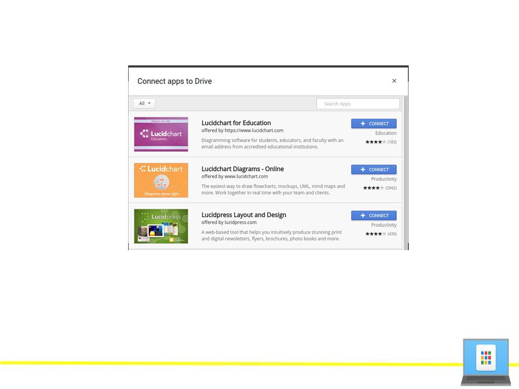The height and width of the screenshot is (389, 519).
Task: Connect Lucidchart for Education app
Action: (374, 123)
